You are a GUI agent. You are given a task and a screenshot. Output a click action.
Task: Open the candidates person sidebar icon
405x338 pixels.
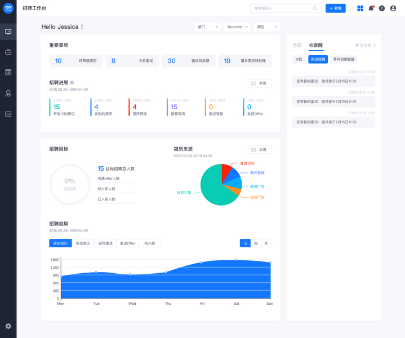(x=8, y=93)
